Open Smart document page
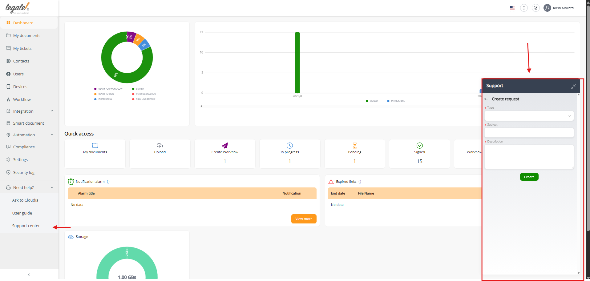 pos(29,123)
